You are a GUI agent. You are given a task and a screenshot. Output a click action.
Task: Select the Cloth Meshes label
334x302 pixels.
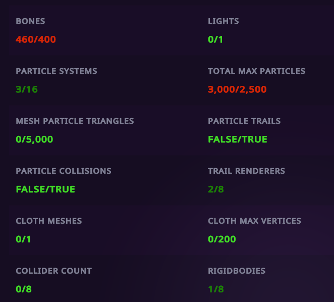[48, 221]
